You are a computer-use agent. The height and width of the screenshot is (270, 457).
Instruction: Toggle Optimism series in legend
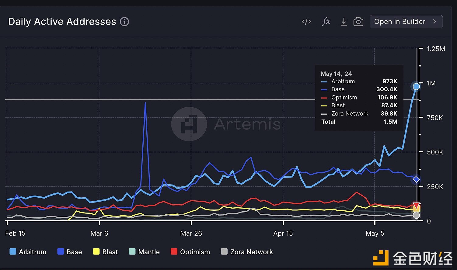tap(190, 252)
